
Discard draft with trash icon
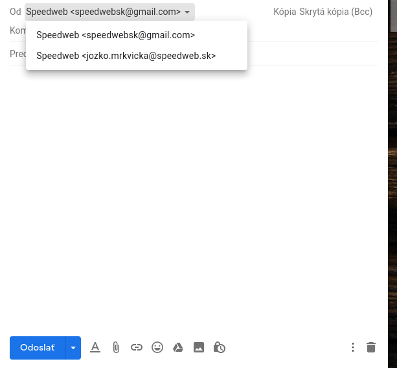click(x=371, y=347)
